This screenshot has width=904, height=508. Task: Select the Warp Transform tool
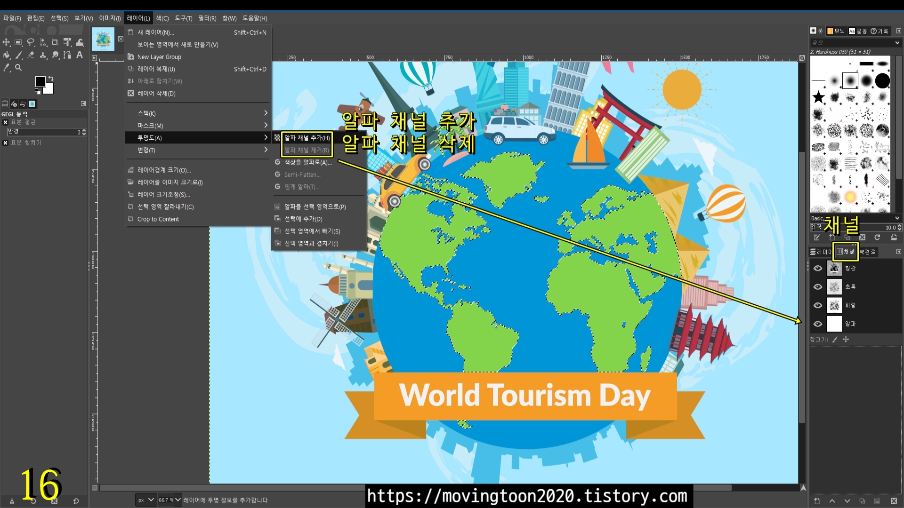pyautogui.click(x=80, y=42)
